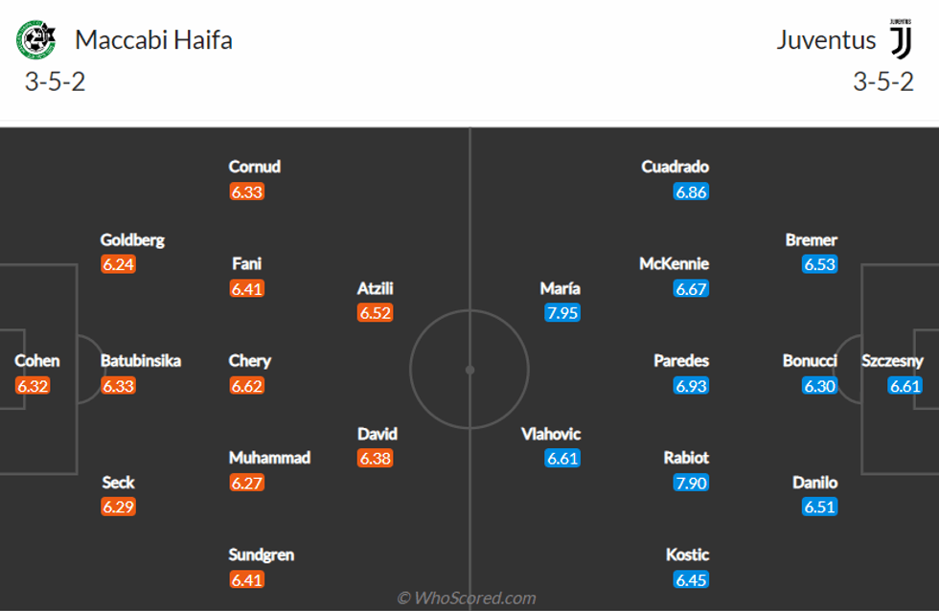The height and width of the screenshot is (611, 939).
Task: Click player name Batubinsika
Action: pos(141,361)
